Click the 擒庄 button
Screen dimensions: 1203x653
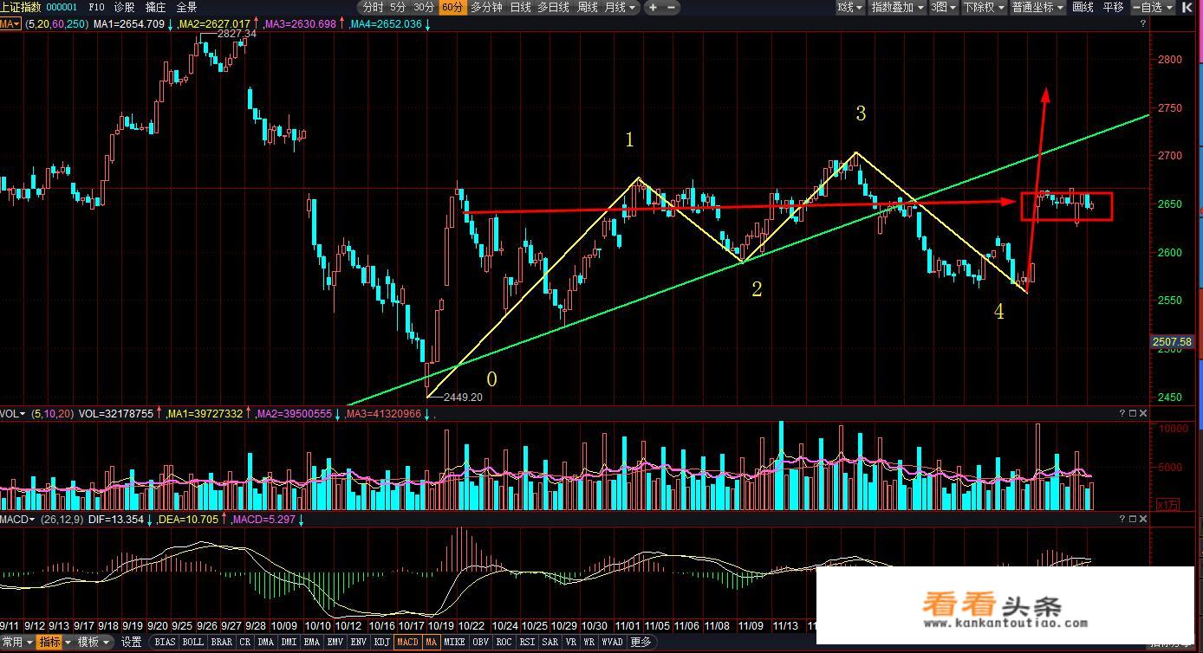155,7
